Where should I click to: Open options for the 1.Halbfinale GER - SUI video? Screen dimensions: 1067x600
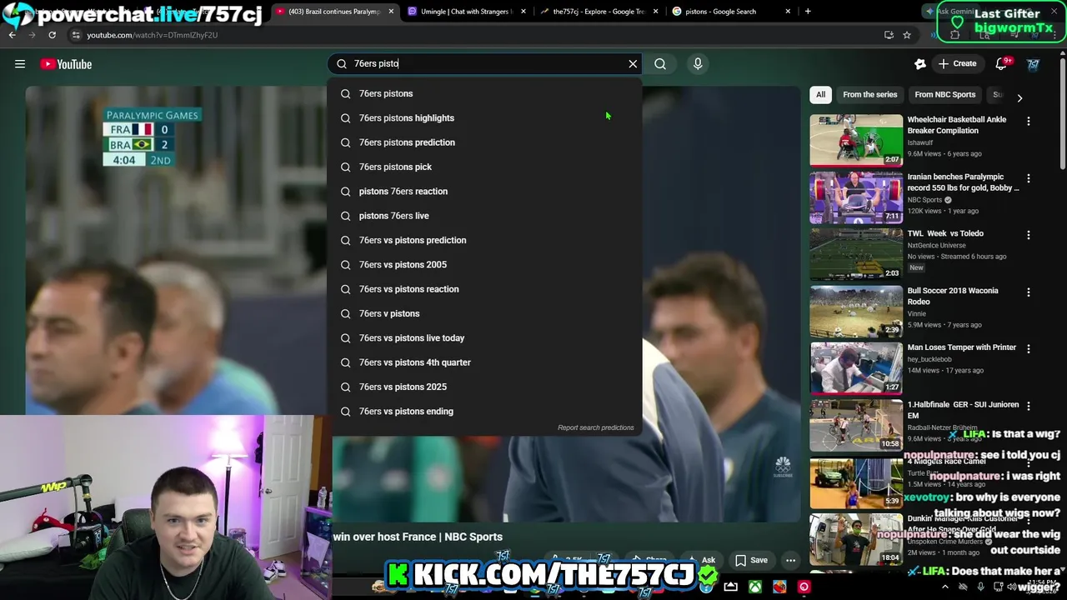(x=1028, y=406)
